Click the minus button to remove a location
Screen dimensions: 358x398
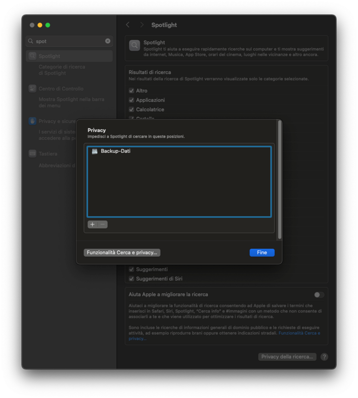coord(102,224)
